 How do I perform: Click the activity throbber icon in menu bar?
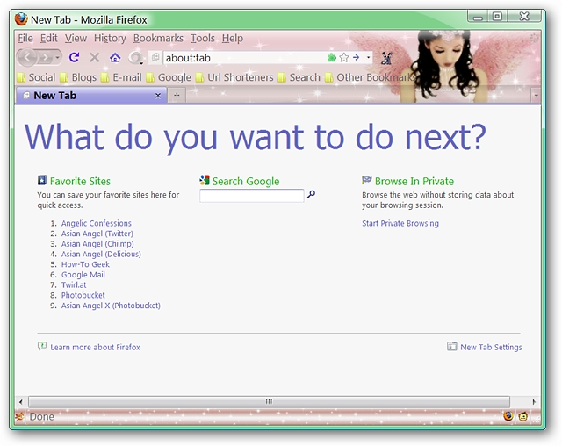coord(534,38)
